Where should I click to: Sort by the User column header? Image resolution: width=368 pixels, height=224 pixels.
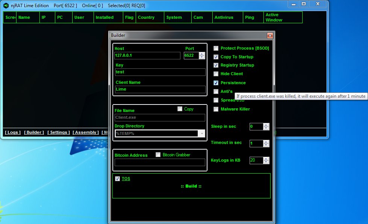[83, 17]
